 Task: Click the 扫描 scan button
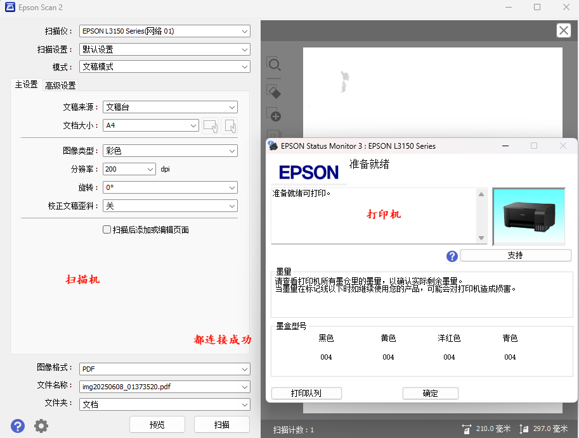coord(222,425)
